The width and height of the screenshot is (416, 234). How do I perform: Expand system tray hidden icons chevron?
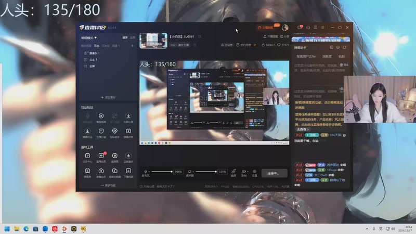pos(367,229)
